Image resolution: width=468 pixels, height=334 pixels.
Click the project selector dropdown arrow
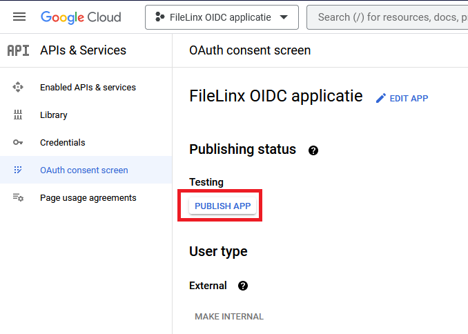pos(284,17)
